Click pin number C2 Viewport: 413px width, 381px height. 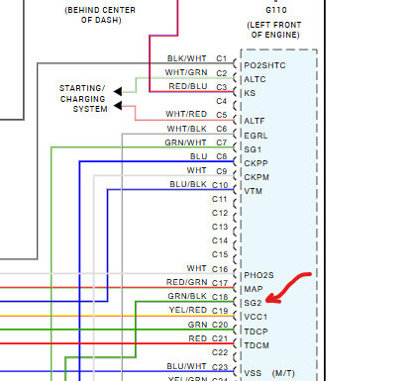tap(222, 73)
